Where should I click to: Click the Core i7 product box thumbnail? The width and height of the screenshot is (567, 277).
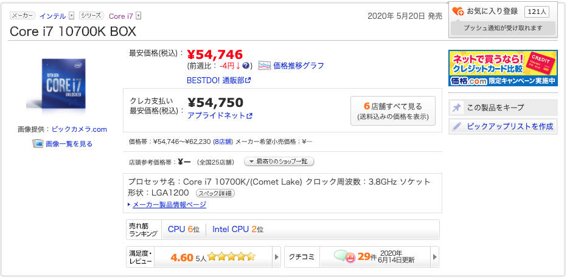coord(56,86)
